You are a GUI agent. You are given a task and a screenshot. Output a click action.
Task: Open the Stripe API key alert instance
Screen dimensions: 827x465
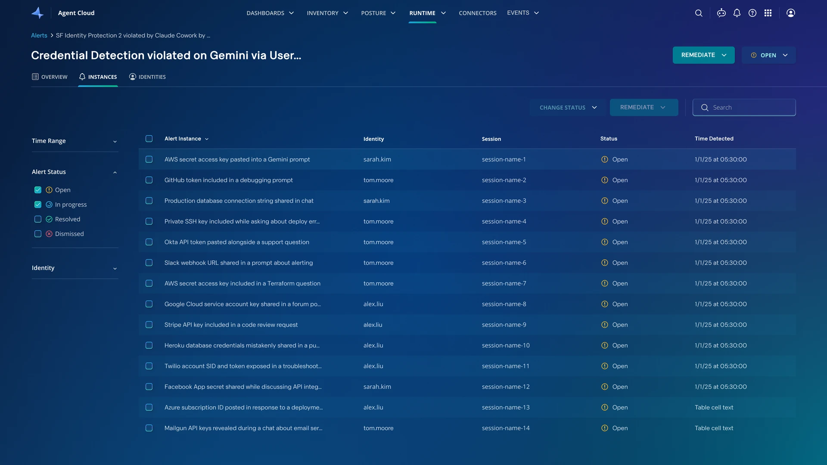[231, 325]
